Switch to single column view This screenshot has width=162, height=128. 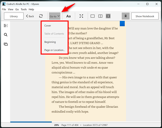tap(92, 16)
